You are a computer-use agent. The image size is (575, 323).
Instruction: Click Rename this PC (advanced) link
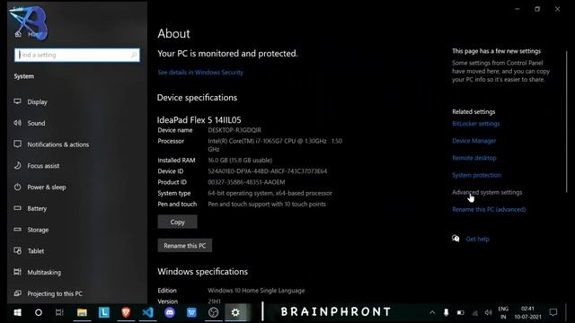[489, 209]
